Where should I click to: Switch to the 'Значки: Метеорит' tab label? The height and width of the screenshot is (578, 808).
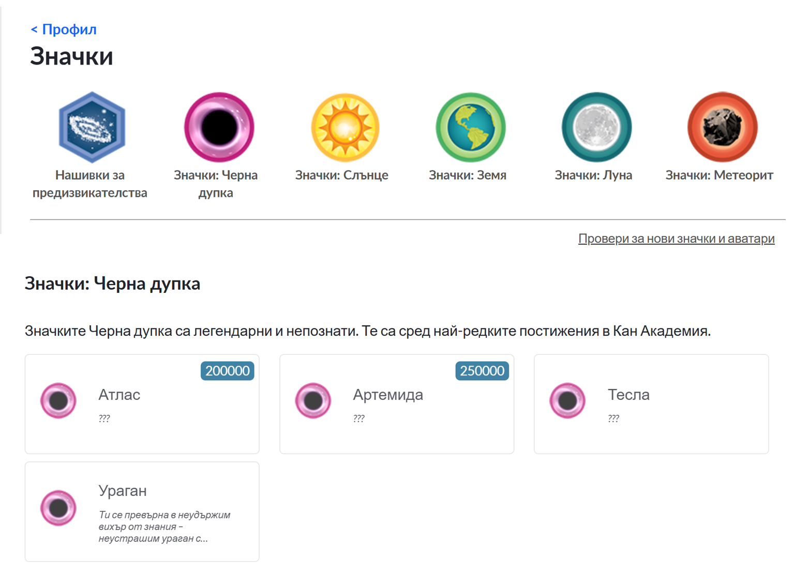tap(719, 175)
